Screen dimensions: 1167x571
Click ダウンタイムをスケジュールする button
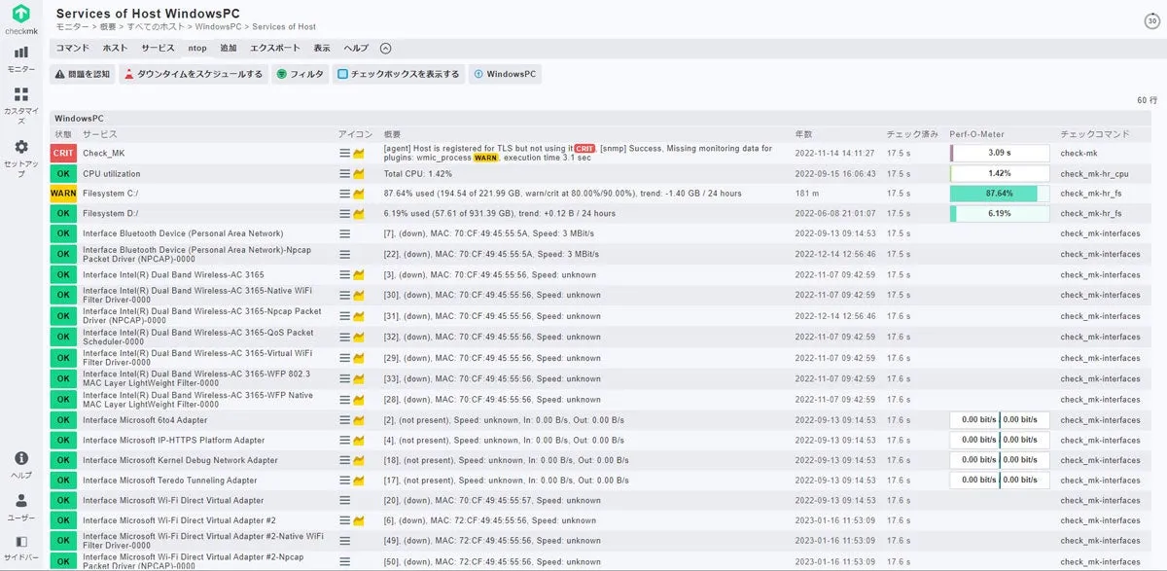tap(194, 74)
